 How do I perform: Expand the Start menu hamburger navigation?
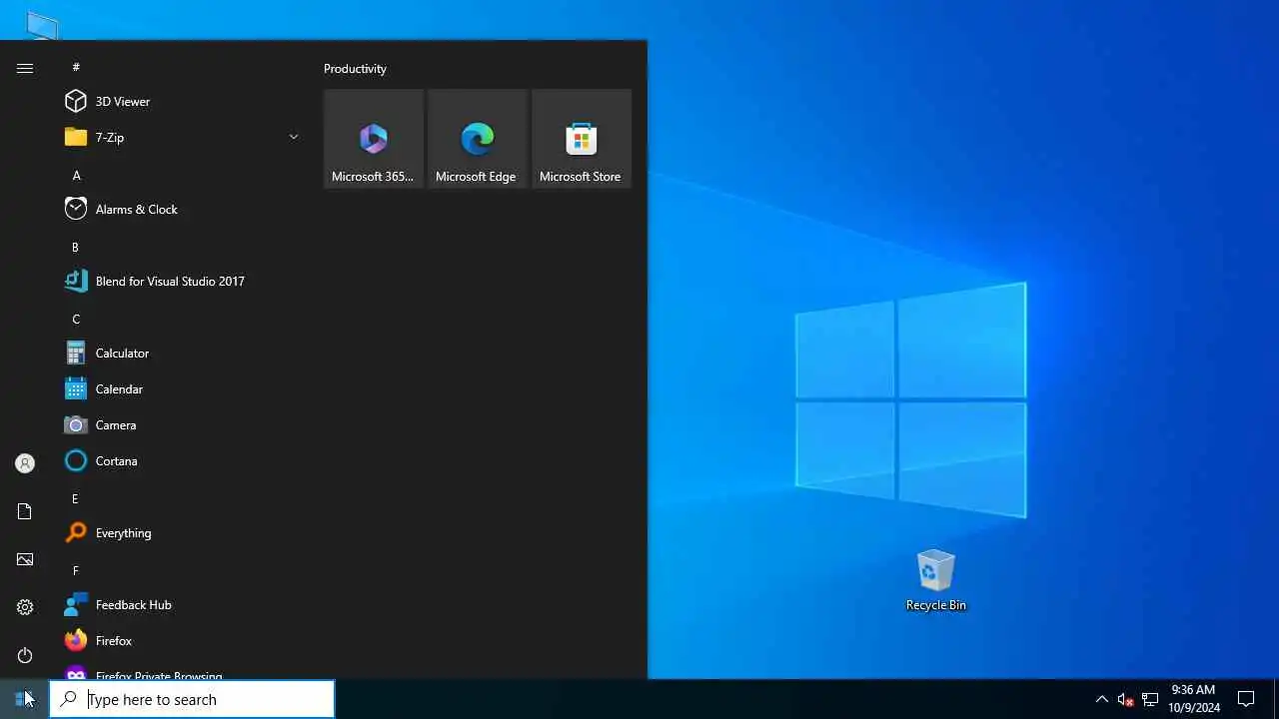25,68
